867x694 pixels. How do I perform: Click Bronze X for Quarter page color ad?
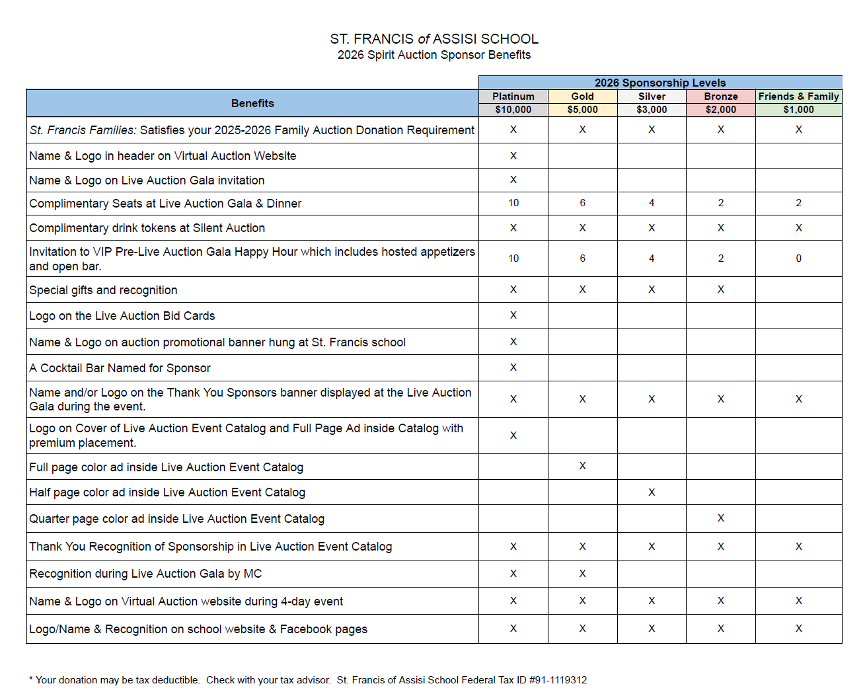720,518
